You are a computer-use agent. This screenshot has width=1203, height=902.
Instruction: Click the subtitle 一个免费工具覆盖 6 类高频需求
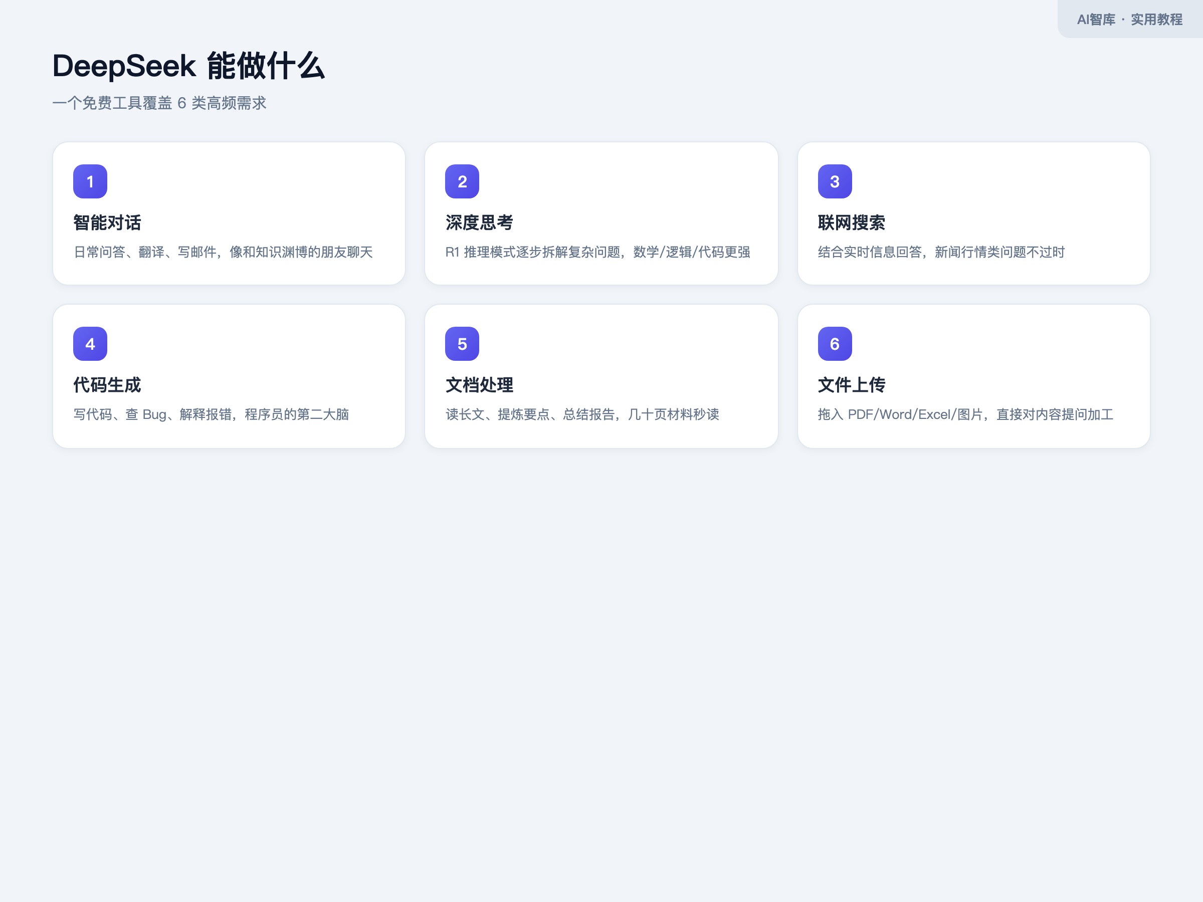pyautogui.click(x=159, y=103)
